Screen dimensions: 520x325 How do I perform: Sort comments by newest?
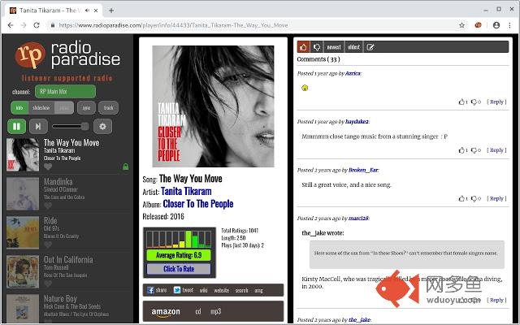click(x=333, y=47)
